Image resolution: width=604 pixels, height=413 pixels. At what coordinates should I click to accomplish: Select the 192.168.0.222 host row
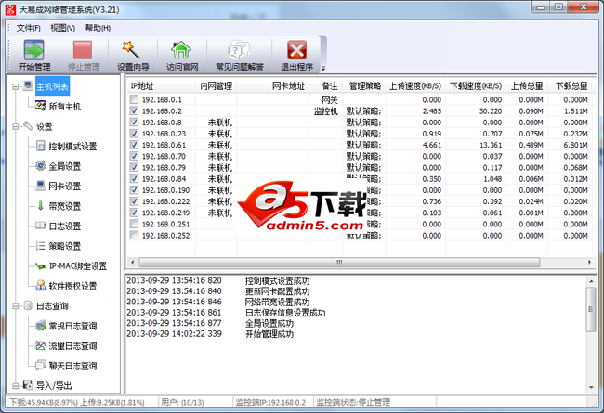(x=359, y=201)
